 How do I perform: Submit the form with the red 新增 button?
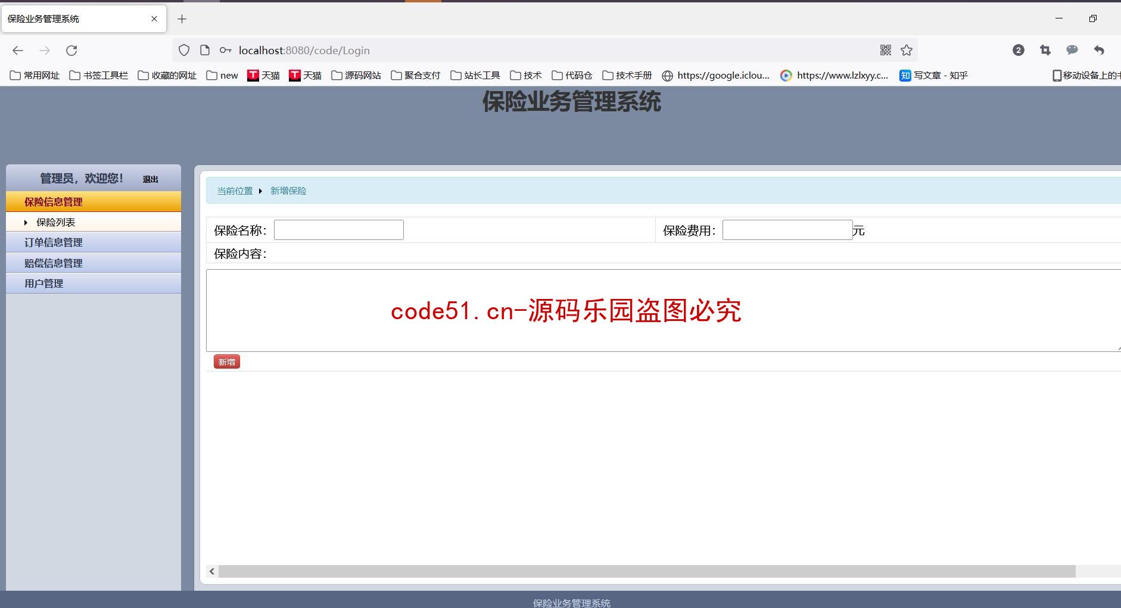227,362
